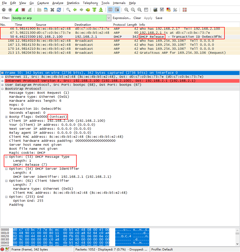Click the Profile: Default status entry
The height and width of the screenshot is (252, 240).
162,249
